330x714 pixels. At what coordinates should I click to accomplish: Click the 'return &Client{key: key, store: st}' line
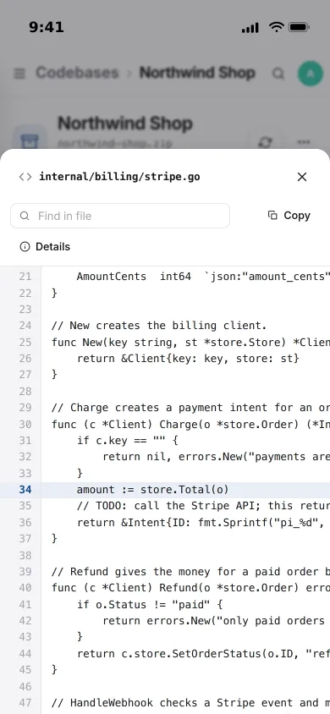coord(188,359)
